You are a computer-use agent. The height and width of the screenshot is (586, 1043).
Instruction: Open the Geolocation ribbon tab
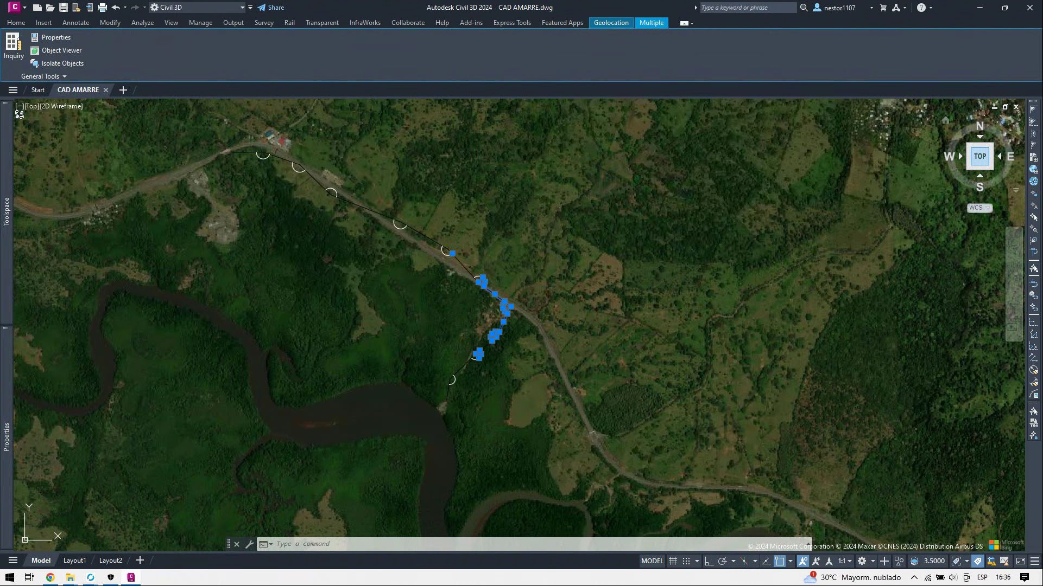click(x=611, y=23)
